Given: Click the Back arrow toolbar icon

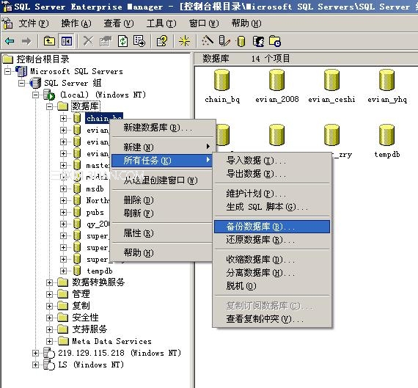Looking at the screenshot, I should click(x=10, y=41).
